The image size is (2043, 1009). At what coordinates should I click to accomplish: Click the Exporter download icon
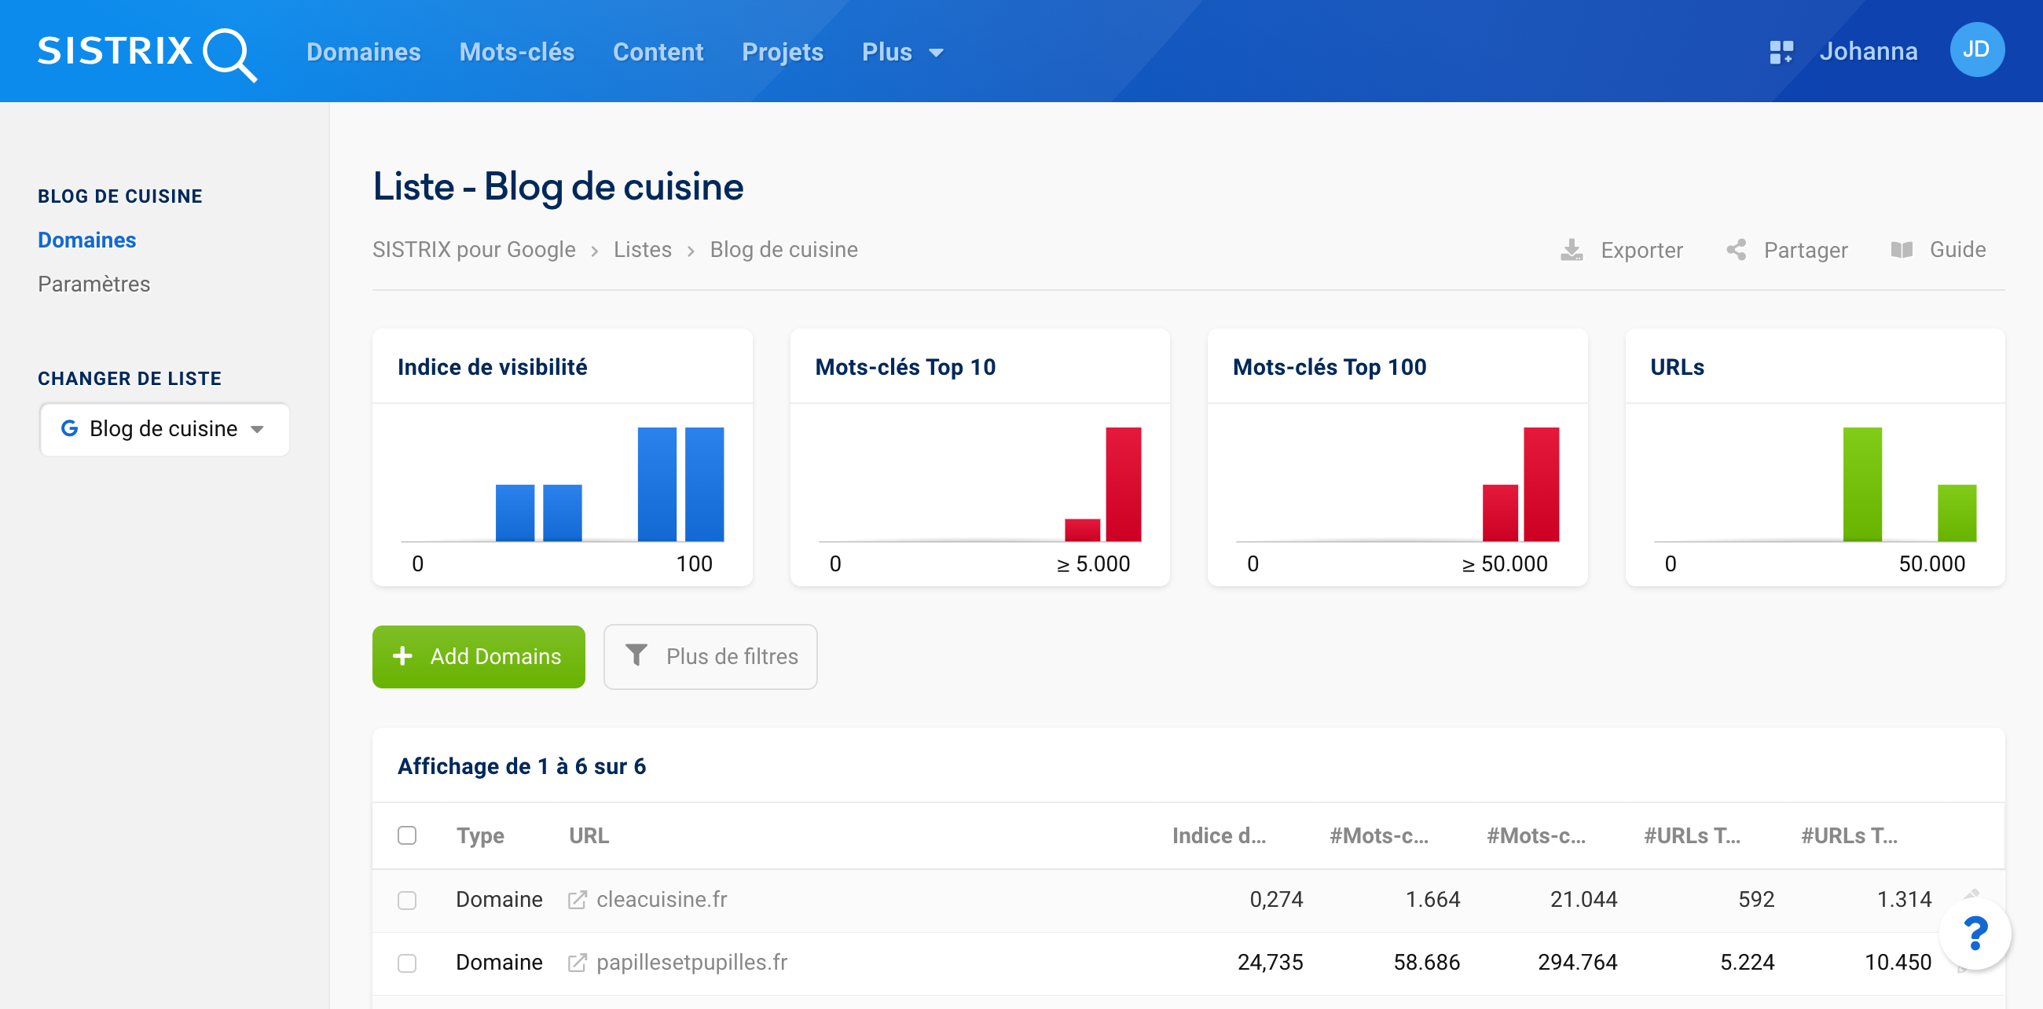[x=1571, y=250]
